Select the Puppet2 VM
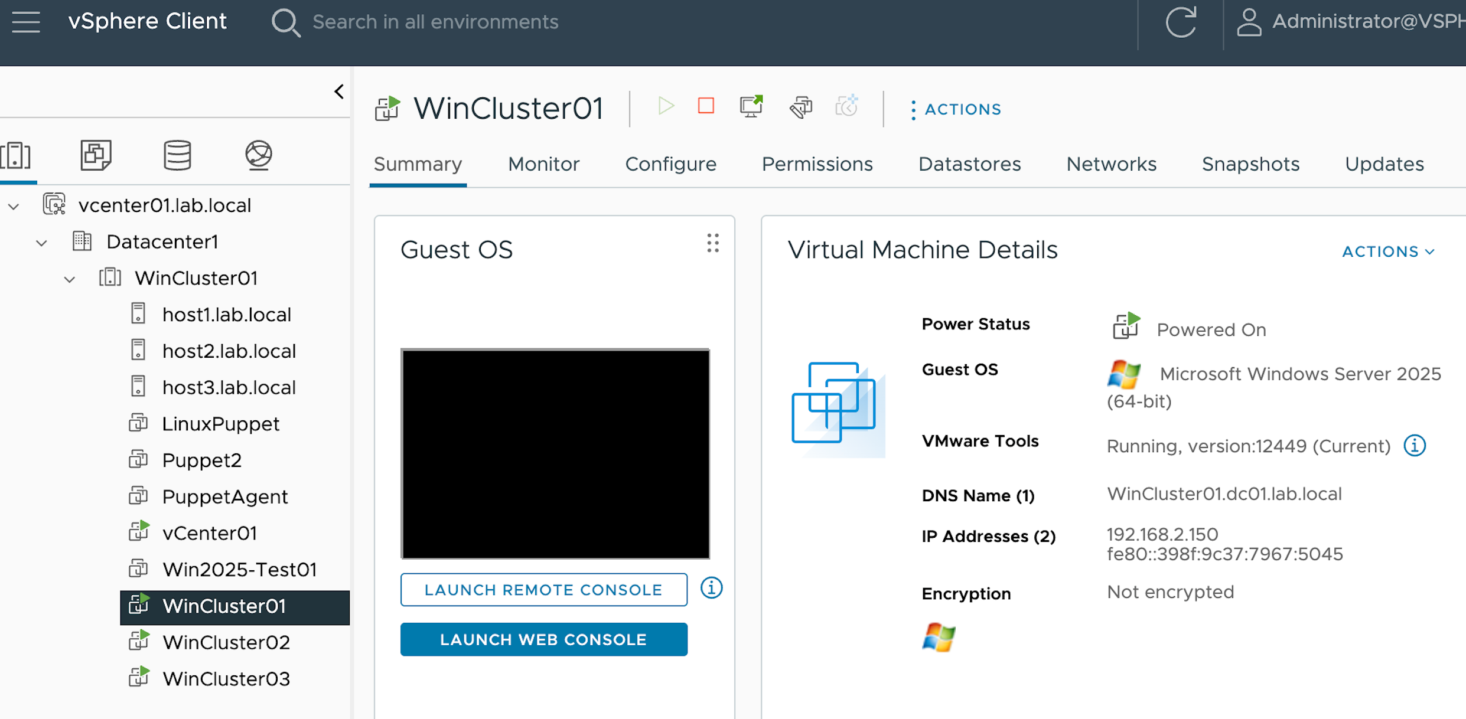This screenshot has width=1466, height=719. 201,460
